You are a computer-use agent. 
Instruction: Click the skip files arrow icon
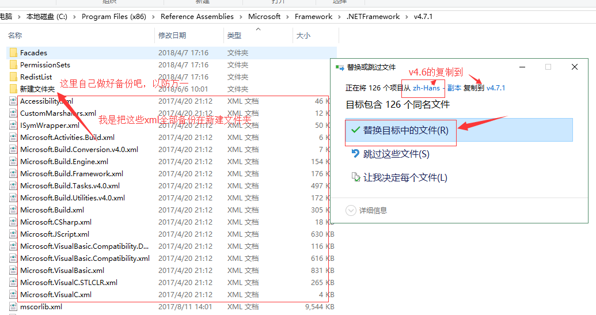355,153
